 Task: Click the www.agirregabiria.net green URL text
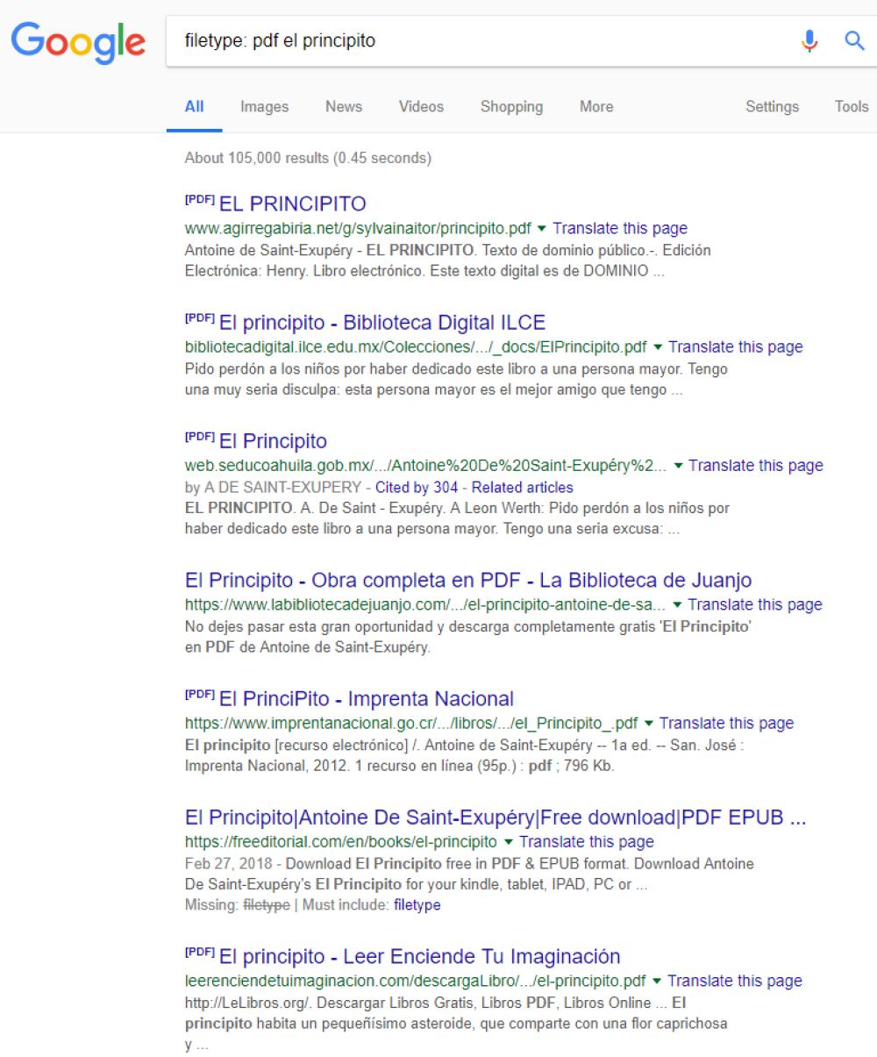pos(358,228)
